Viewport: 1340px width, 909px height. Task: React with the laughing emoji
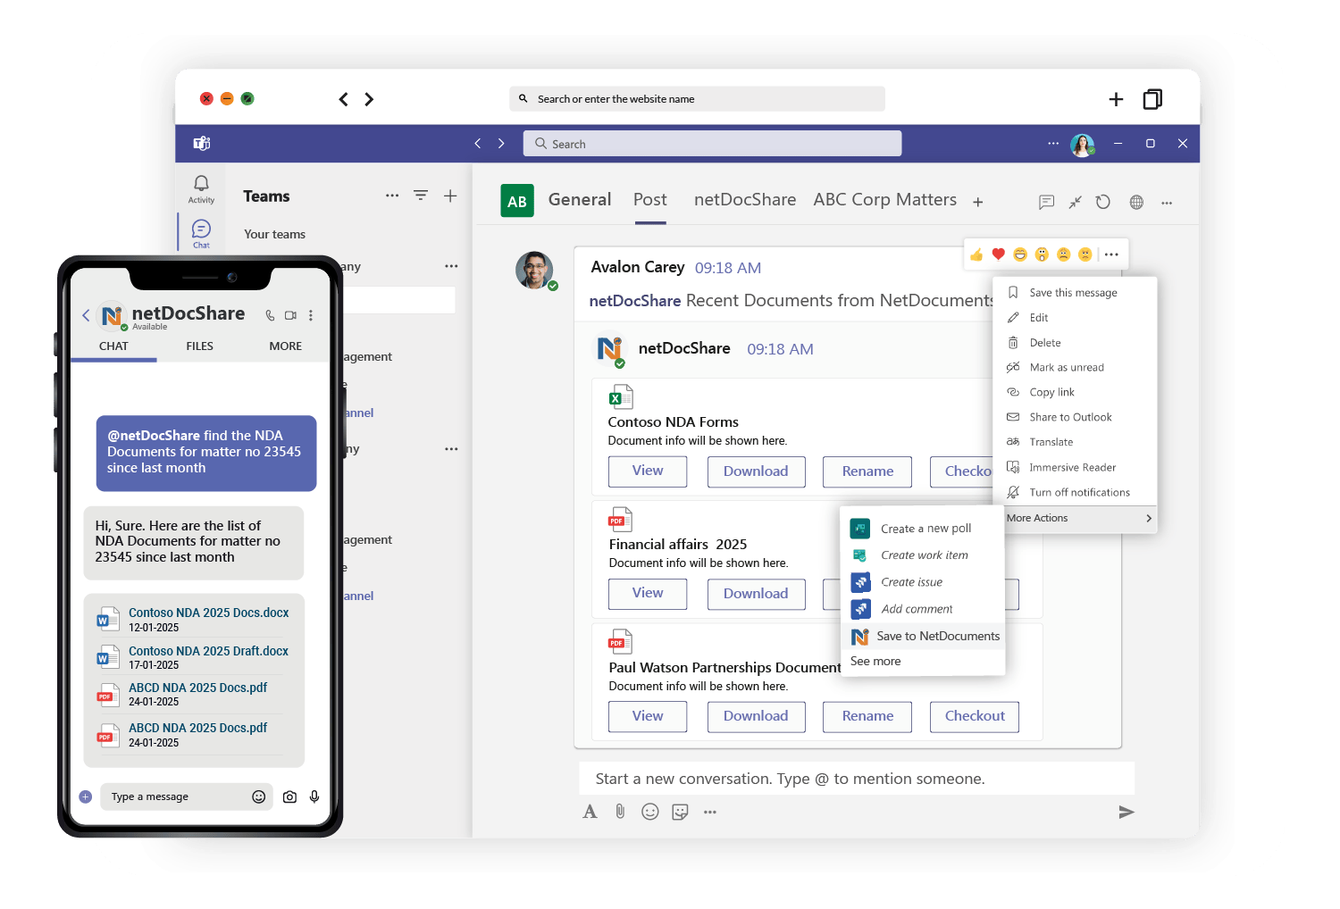[1020, 254]
